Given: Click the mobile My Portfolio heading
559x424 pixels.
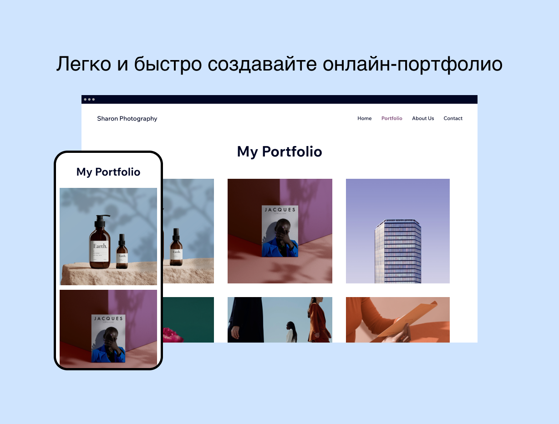Looking at the screenshot, I should click(x=108, y=172).
